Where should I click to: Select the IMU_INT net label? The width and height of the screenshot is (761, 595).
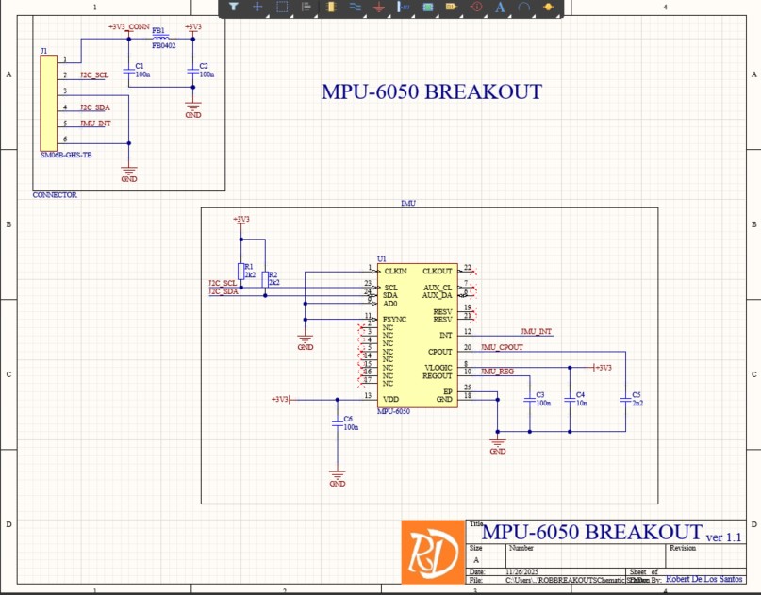tap(536, 333)
